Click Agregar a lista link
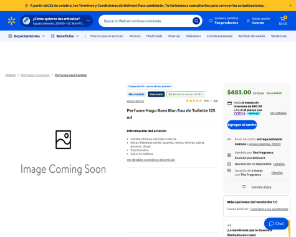 click(x=261, y=187)
